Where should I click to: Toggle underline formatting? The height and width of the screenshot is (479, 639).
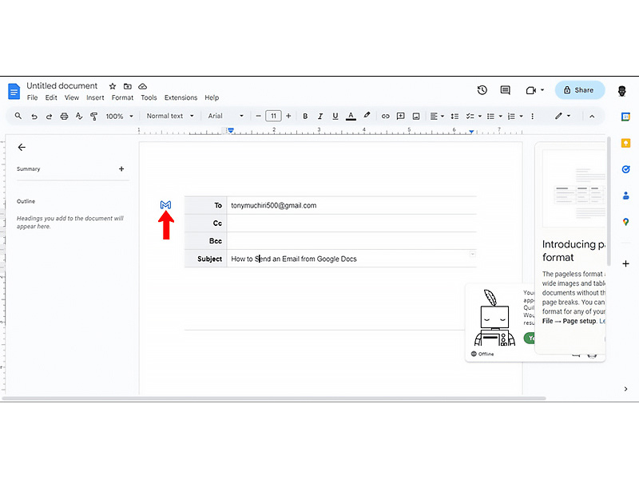tap(335, 116)
